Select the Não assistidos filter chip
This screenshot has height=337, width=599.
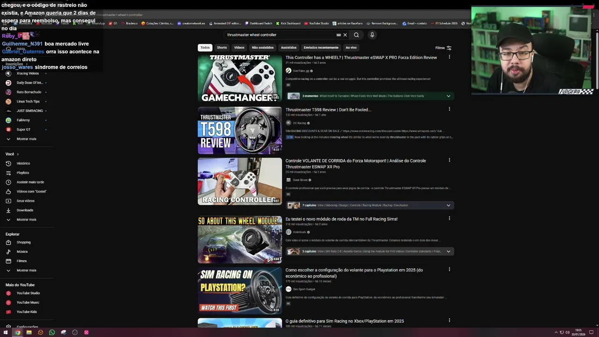[263, 47]
